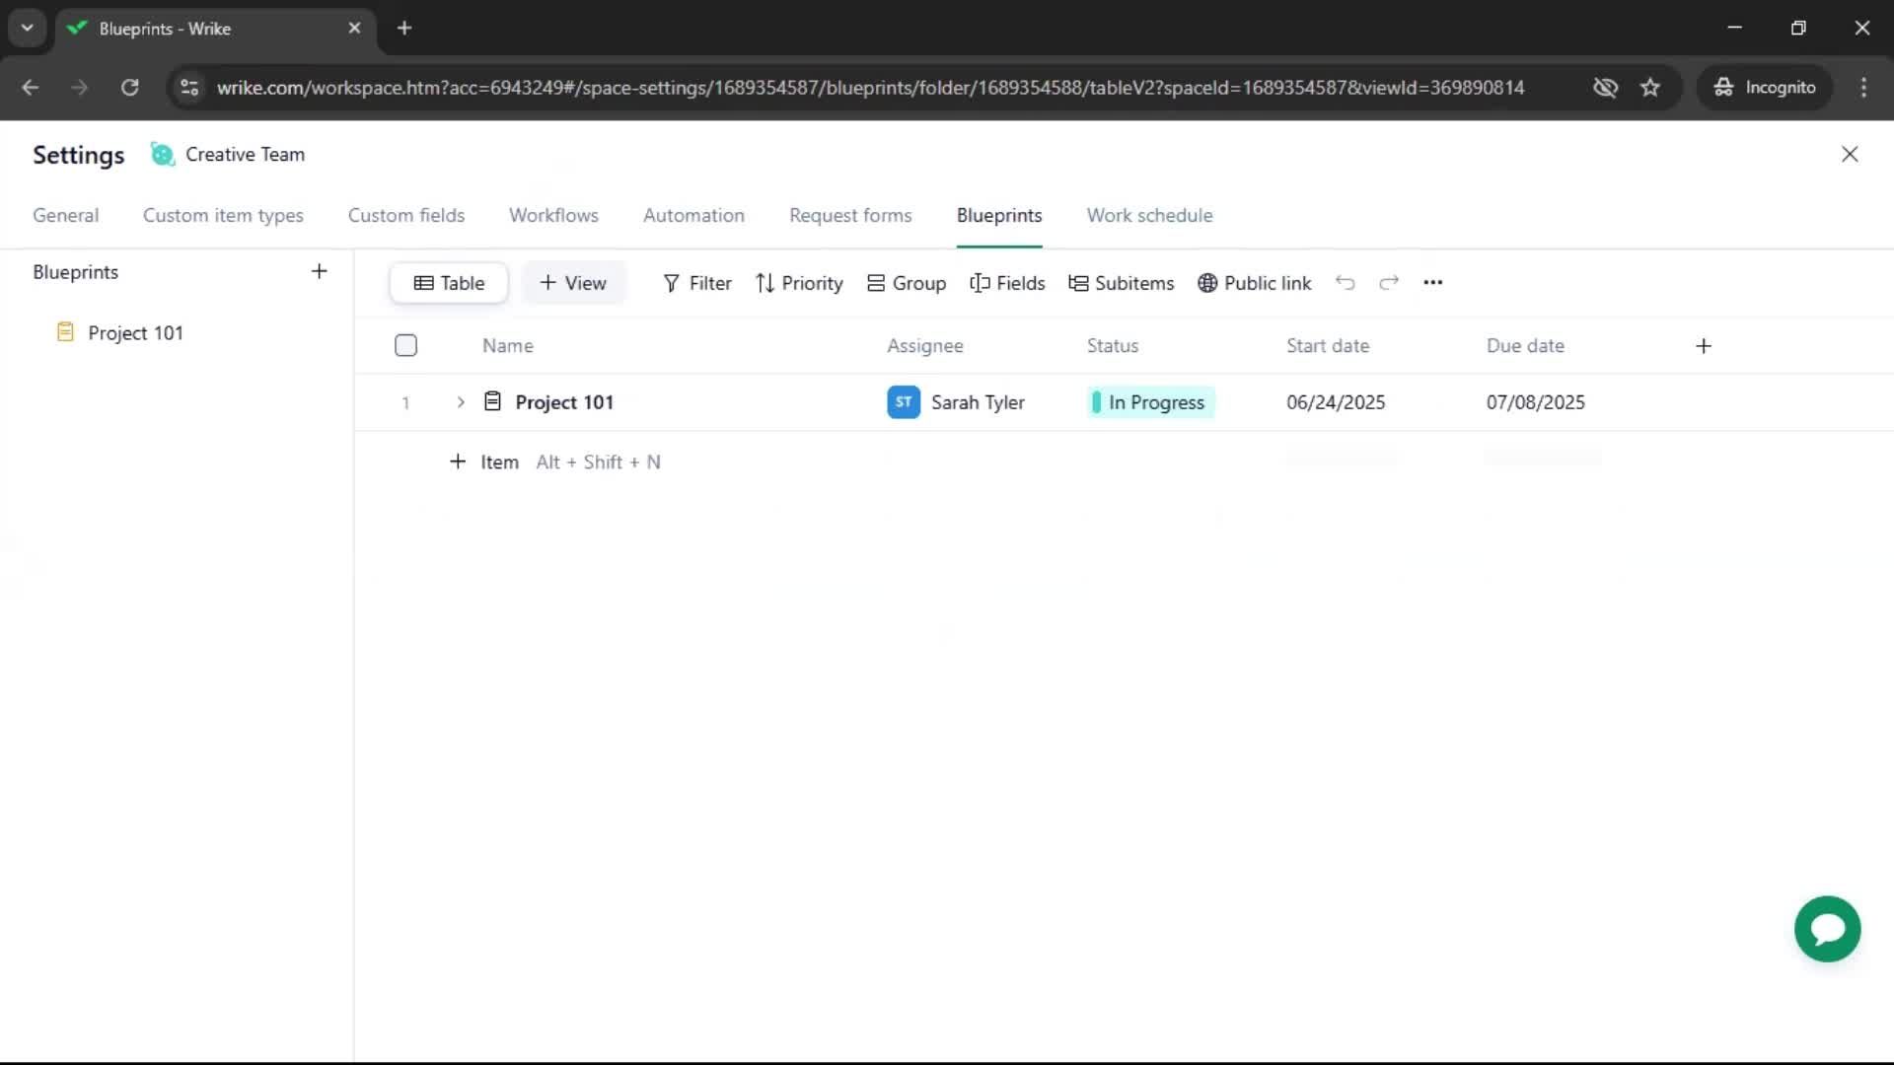Add a new View
This screenshot has width=1894, height=1065.
pos(573,283)
